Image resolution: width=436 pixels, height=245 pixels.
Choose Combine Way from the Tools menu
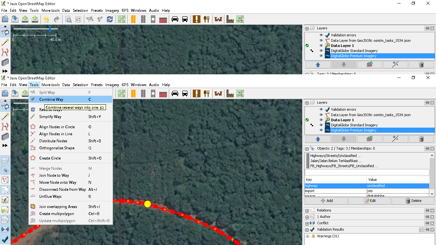pyautogui.click(x=51, y=100)
